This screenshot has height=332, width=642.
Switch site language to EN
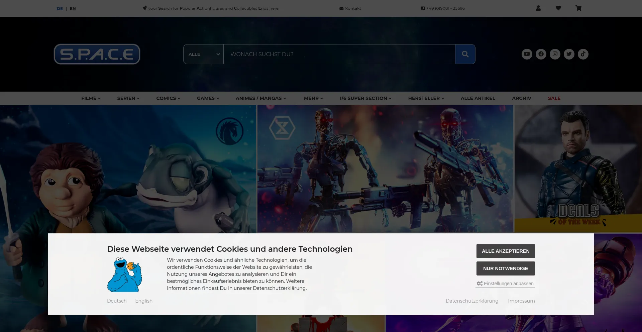pos(73,9)
